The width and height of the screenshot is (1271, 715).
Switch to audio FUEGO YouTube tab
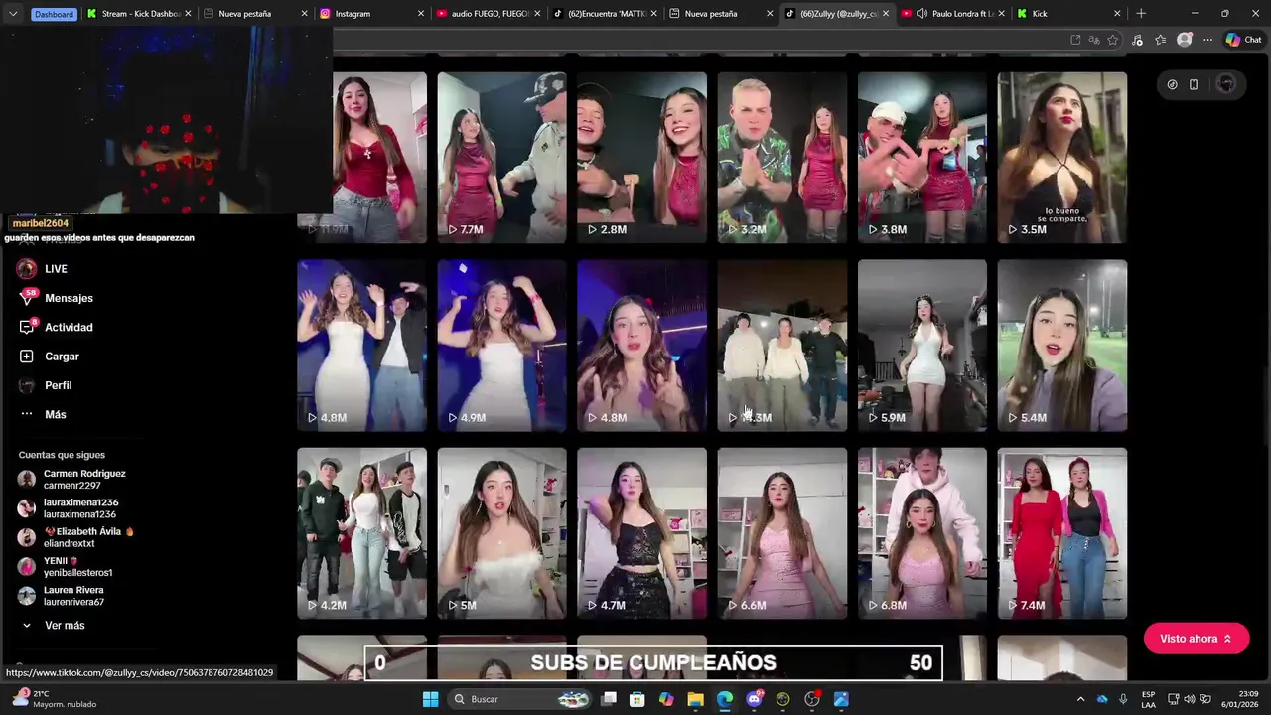coord(490,14)
